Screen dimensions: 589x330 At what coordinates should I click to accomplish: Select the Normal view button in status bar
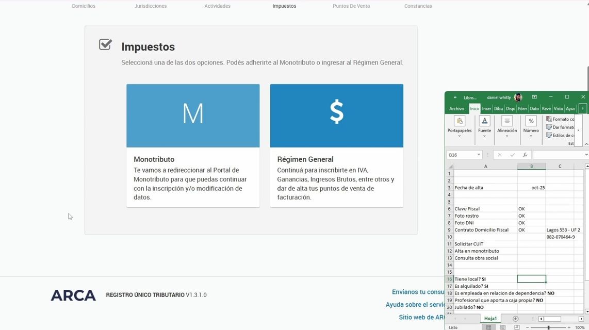point(488,327)
